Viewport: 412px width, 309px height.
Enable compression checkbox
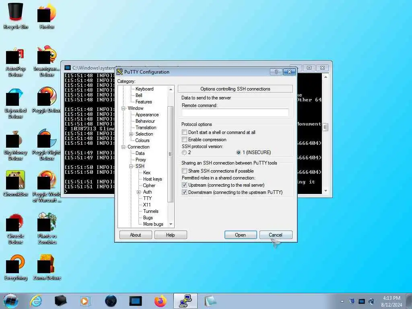point(184,140)
